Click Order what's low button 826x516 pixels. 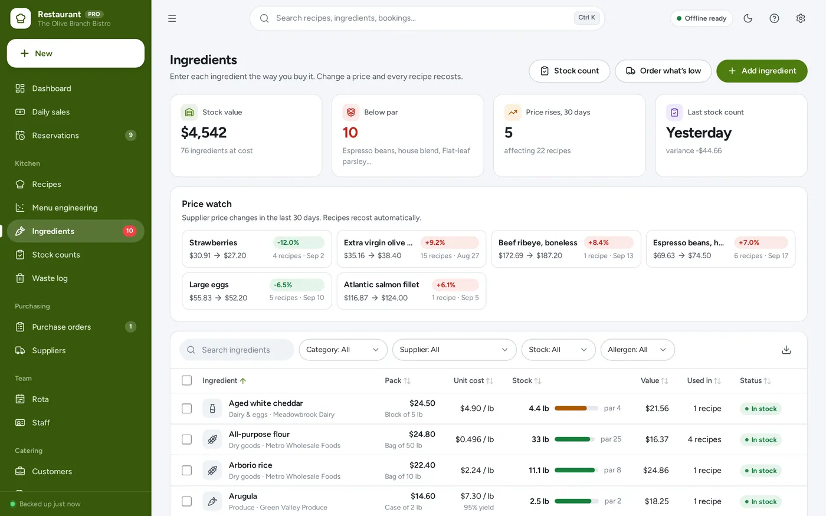pyautogui.click(x=663, y=71)
